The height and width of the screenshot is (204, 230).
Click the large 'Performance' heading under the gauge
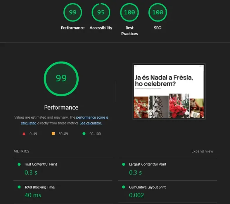tap(61, 108)
